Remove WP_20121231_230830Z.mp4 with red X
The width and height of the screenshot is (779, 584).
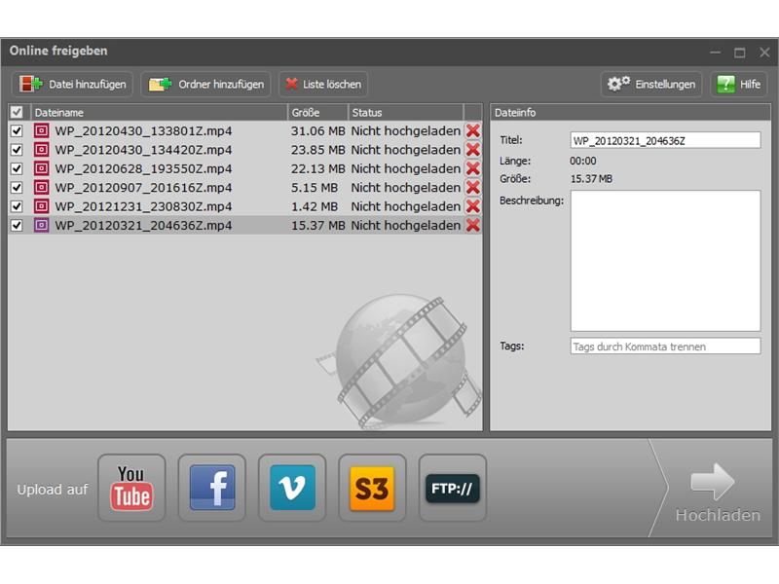(473, 206)
